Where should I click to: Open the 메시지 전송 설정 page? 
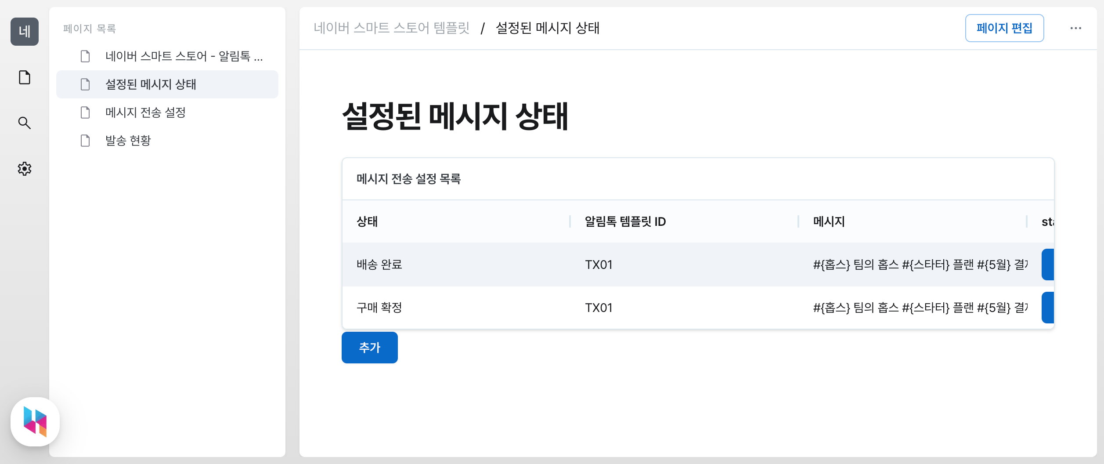[167, 112]
